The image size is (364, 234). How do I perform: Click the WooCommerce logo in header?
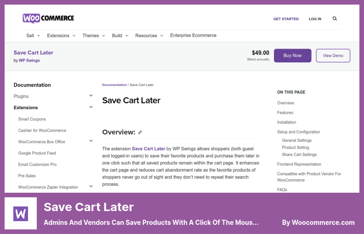[48, 18]
